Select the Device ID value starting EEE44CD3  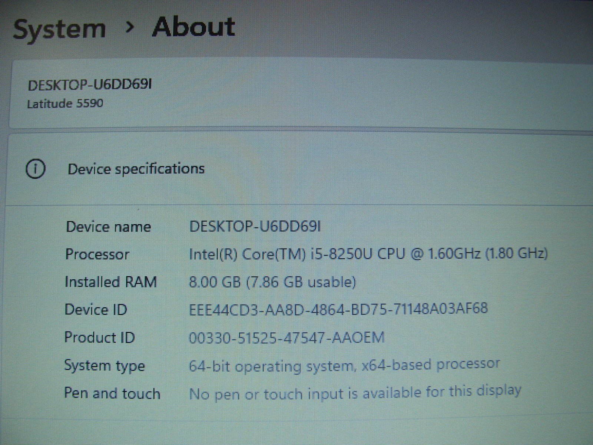click(x=338, y=309)
